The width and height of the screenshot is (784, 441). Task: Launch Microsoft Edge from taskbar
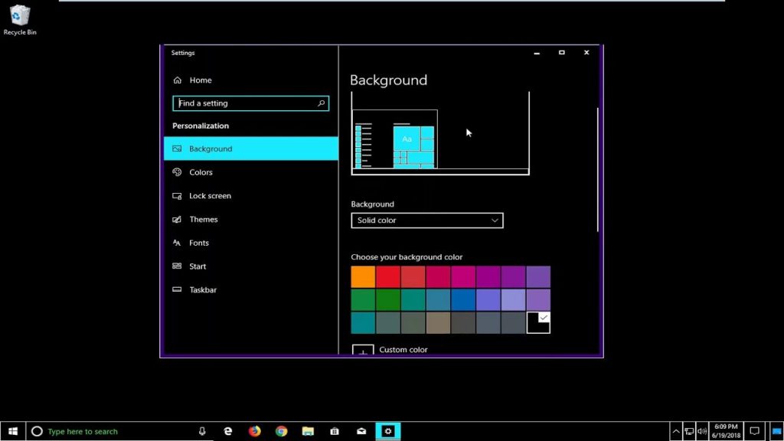coord(228,431)
